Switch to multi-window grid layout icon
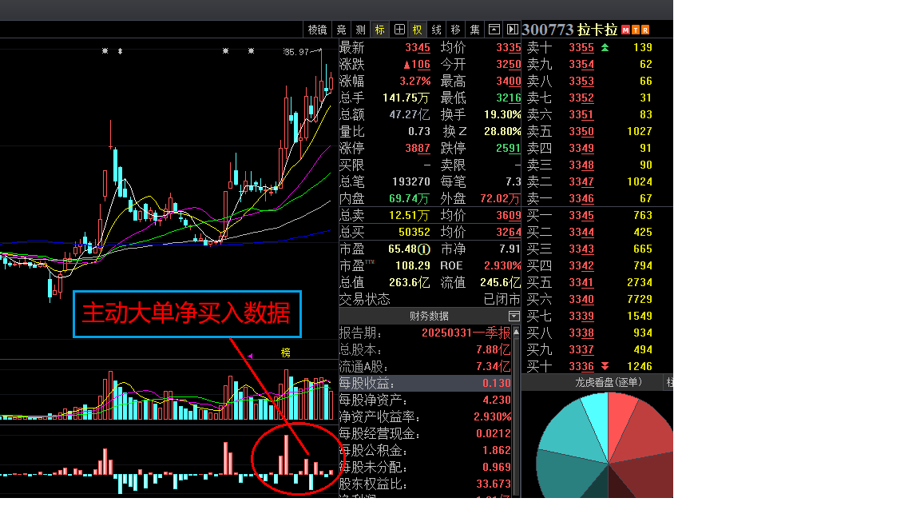Viewport: 920px width, 518px height. click(399, 30)
